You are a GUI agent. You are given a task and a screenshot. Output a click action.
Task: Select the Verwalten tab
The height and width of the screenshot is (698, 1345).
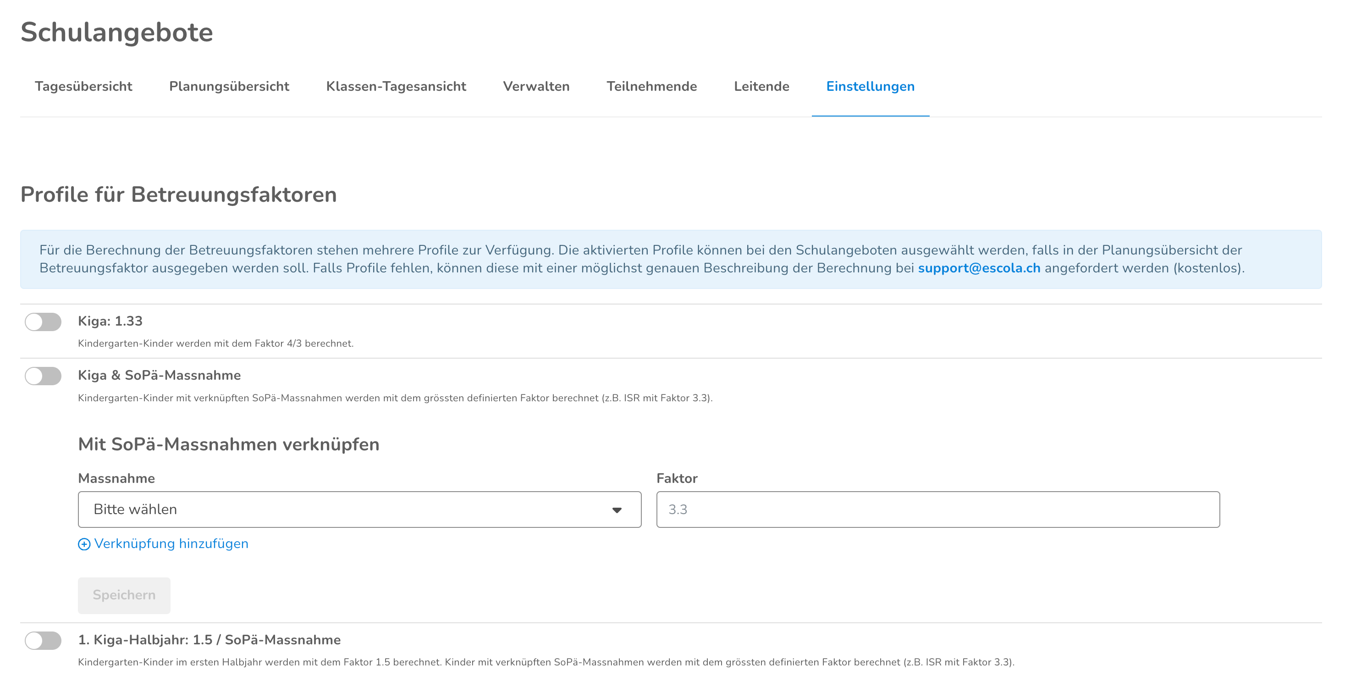pyautogui.click(x=536, y=86)
